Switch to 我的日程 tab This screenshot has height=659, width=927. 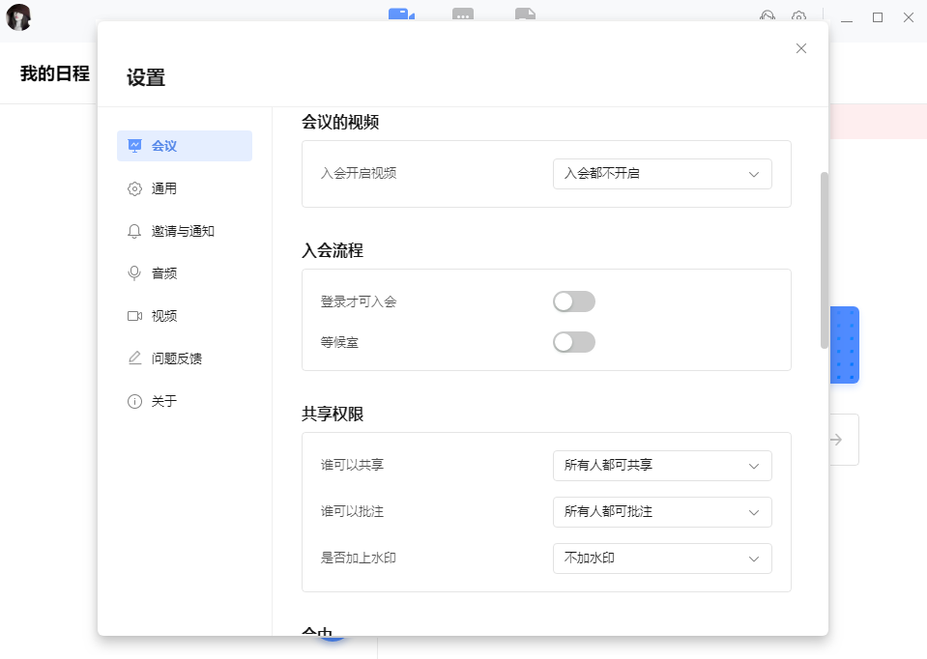coord(51,72)
